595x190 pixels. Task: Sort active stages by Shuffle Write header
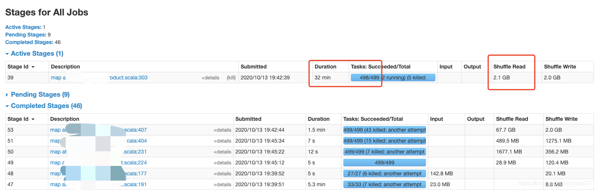pyautogui.click(x=560, y=67)
